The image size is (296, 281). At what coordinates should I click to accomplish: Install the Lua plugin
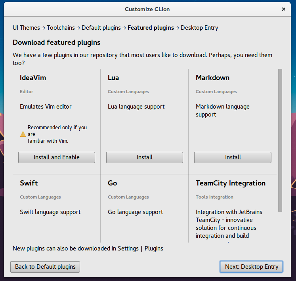pos(145,157)
